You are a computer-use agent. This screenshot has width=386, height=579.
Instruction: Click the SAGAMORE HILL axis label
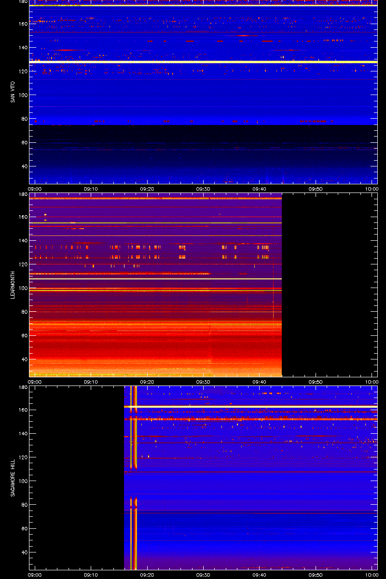pos(13,478)
